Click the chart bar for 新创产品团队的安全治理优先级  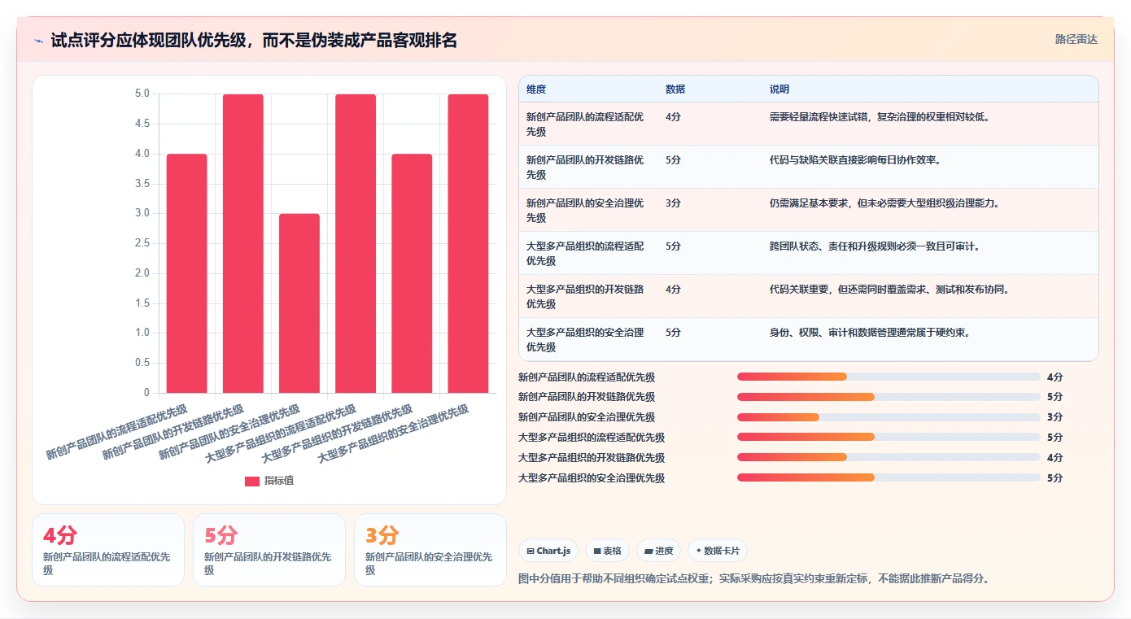pyautogui.click(x=299, y=303)
